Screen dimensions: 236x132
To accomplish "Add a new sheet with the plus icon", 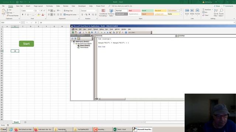I will (x=25, y=122).
